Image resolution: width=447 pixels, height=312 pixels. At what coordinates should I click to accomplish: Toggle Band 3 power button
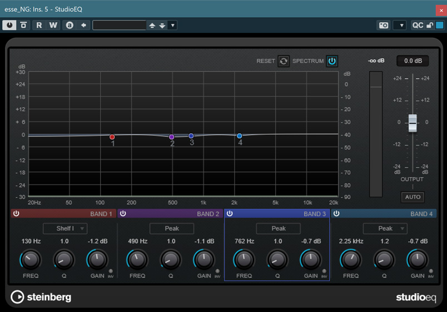[x=230, y=214]
